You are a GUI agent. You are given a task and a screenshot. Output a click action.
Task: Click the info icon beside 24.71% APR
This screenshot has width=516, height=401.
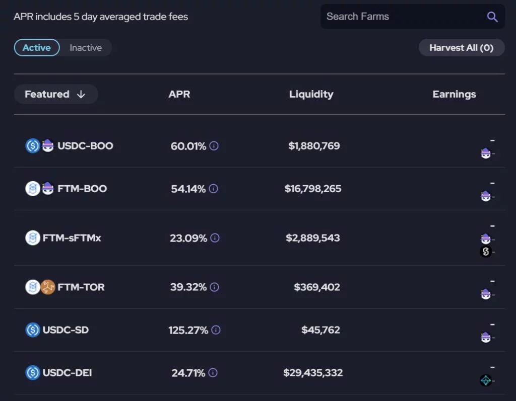[213, 373]
